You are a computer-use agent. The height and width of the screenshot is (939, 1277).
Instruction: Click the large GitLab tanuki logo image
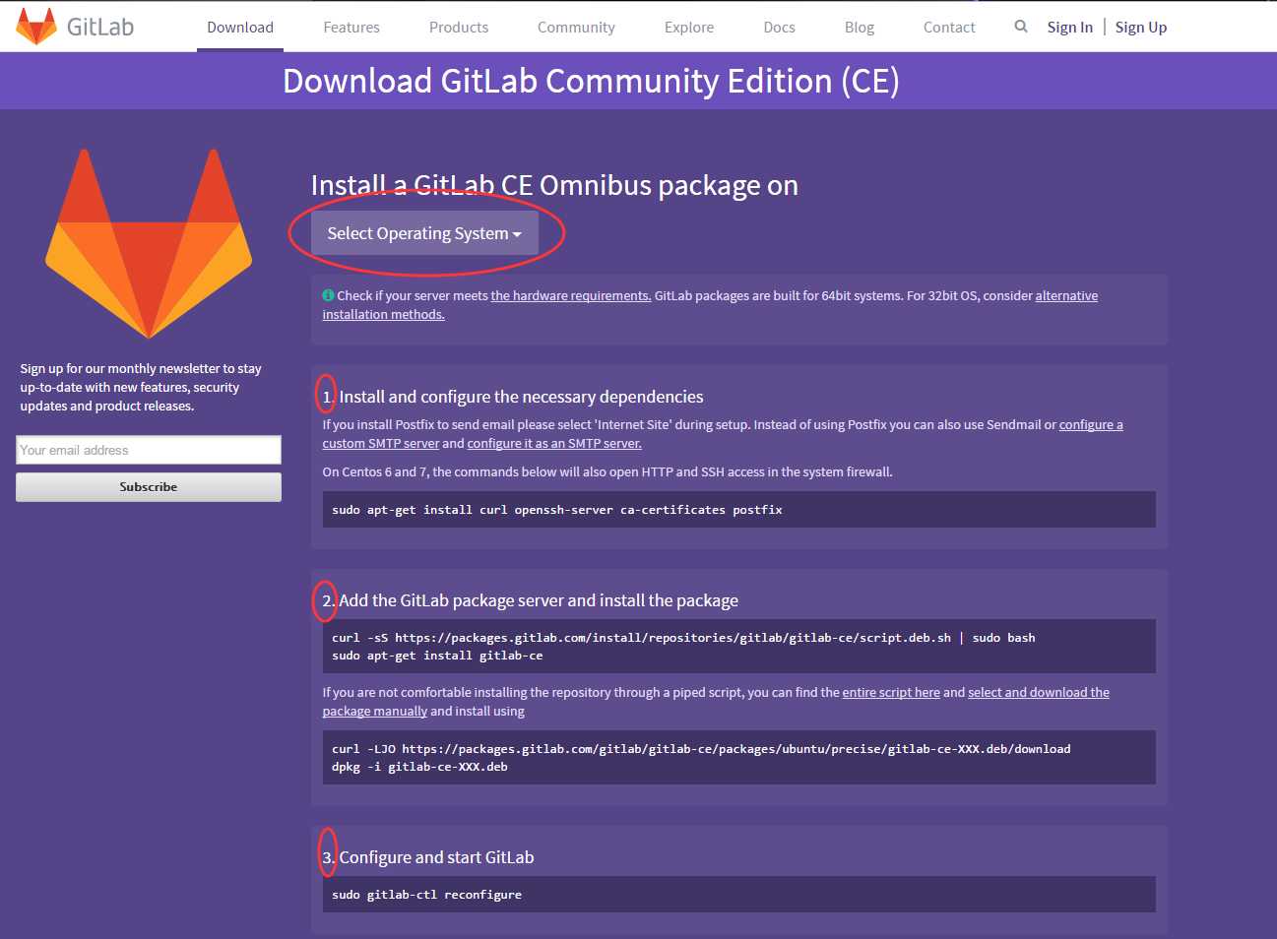[149, 244]
